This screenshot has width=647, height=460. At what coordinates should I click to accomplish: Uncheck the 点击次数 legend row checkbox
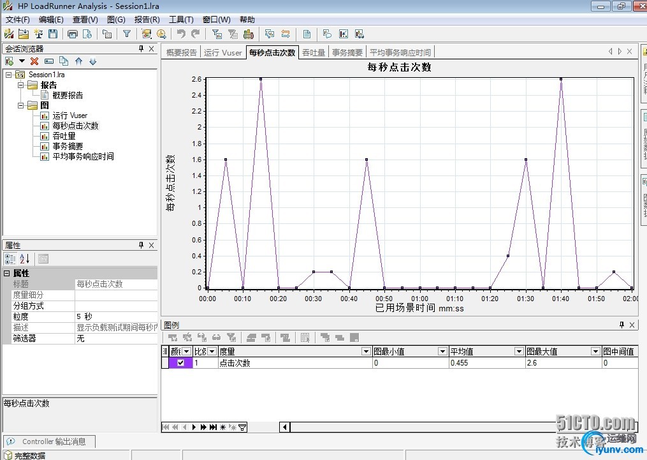[180, 363]
